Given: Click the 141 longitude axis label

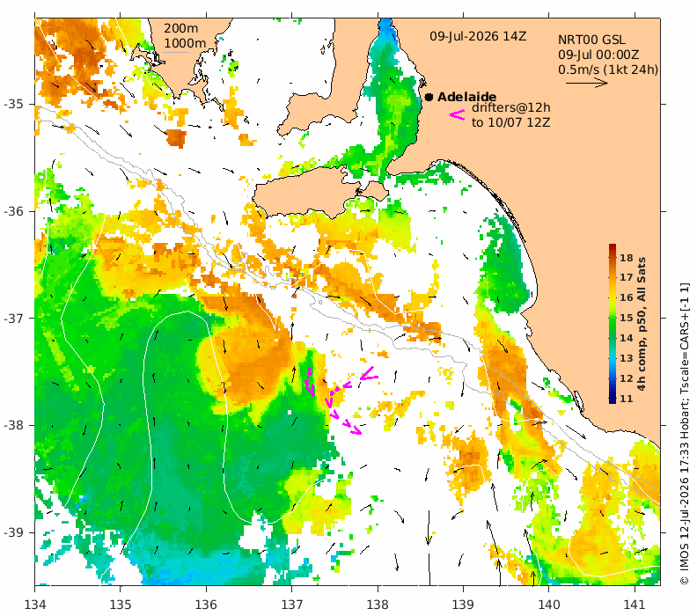Looking at the screenshot, I should click(x=635, y=605).
